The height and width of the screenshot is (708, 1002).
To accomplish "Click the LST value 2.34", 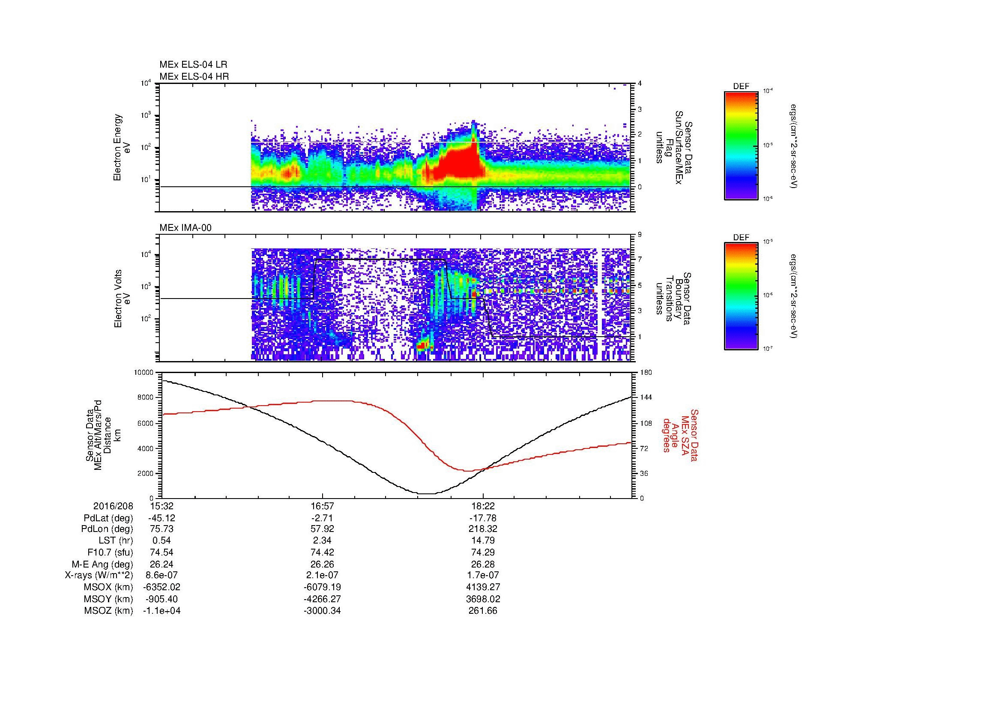I will pyautogui.click(x=322, y=541).
